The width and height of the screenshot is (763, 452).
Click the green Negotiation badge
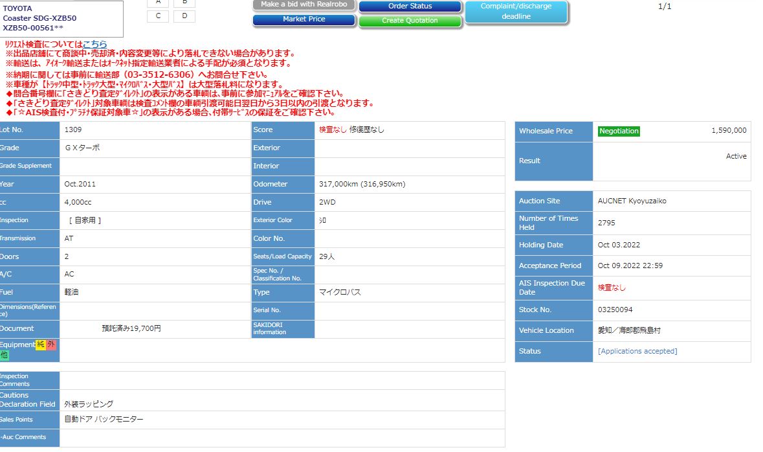619,131
